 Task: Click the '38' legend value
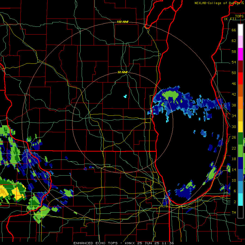pos(234,105)
